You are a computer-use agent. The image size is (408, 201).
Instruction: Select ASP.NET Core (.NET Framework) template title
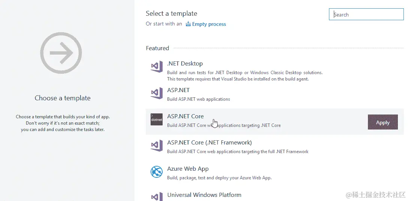[x=209, y=143]
